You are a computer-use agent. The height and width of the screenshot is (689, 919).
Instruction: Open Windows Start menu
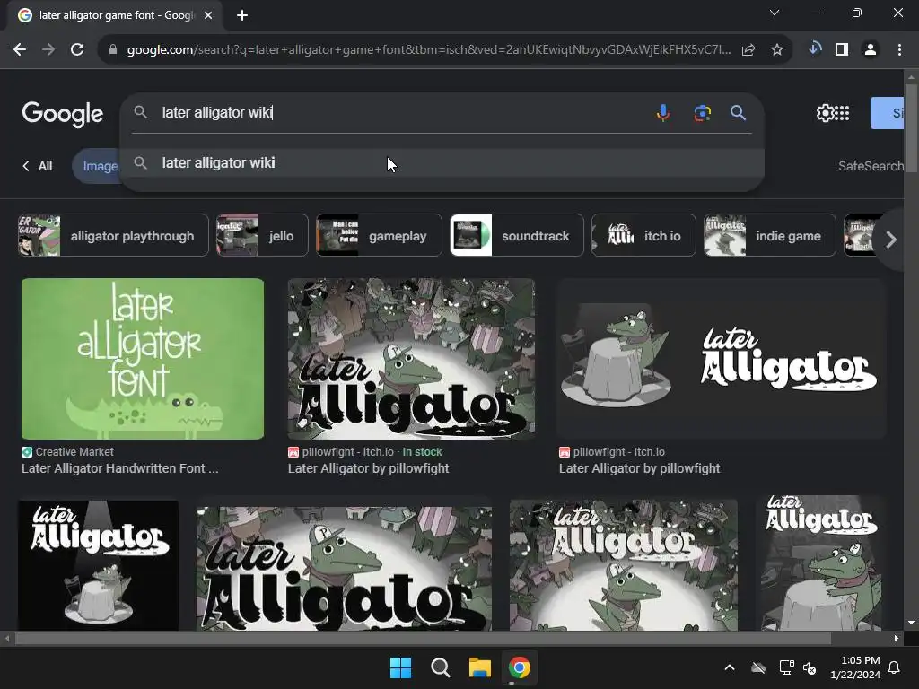click(401, 667)
